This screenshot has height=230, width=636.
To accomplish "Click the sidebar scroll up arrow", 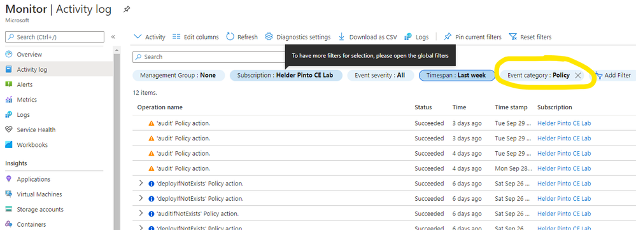I will click(x=117, y=50).
